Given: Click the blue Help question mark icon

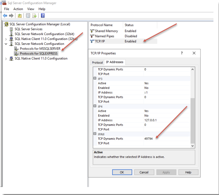Looking at the screenshot, I should [x=43, y=15].
